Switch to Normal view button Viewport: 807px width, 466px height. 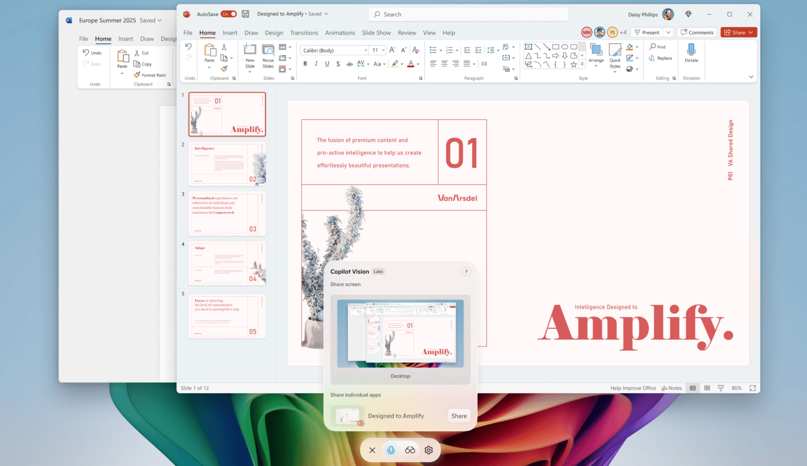coord(693,388)
